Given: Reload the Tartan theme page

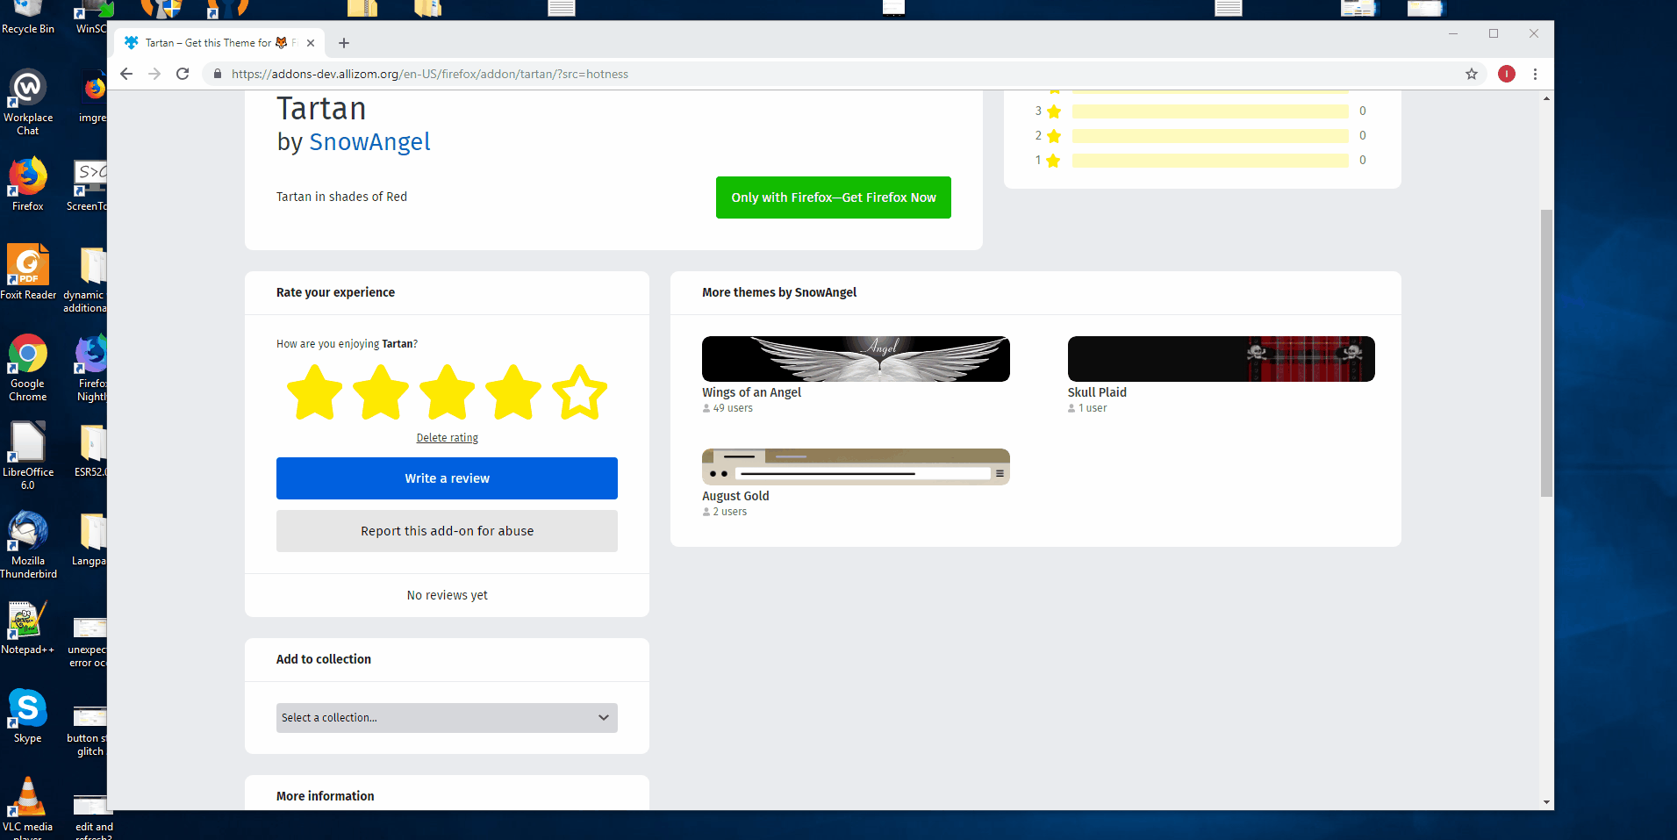Looking at the screenshot, I should (183, 74).
